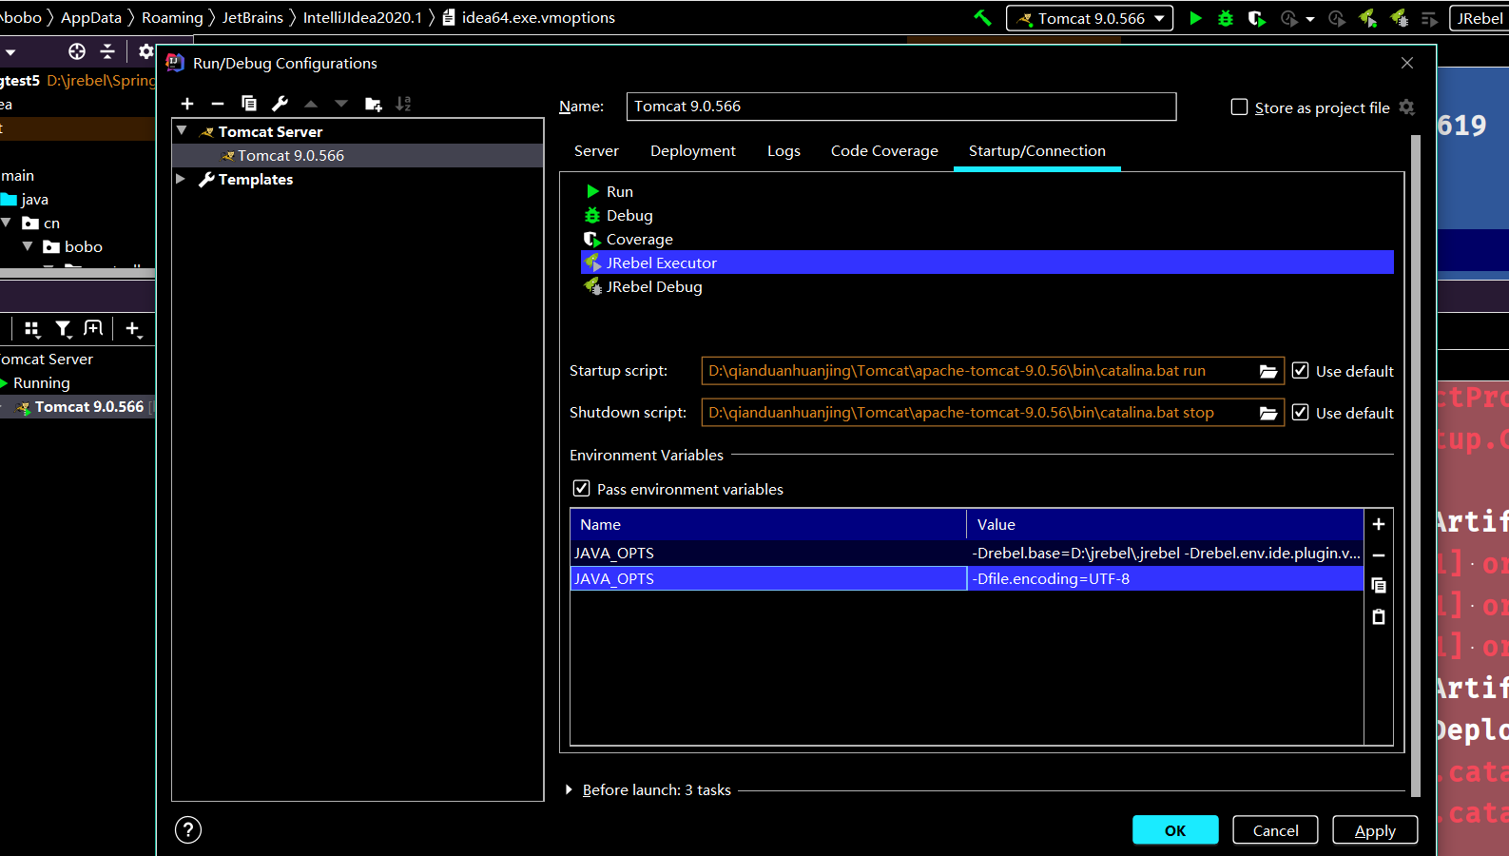Debug with JRebel rocket-bug icon in main toolbar

[1399, 18]
